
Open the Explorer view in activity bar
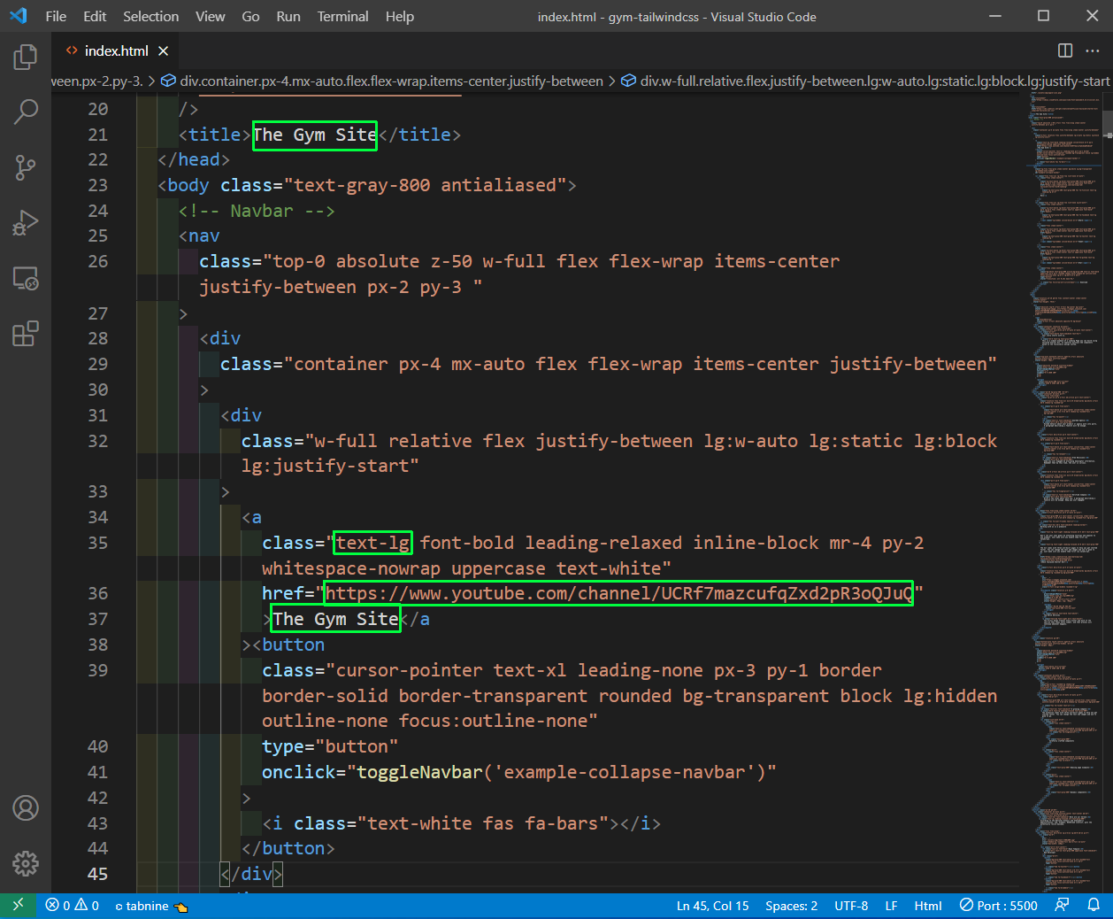click(26, 58)
